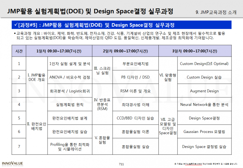Click the cell '1인자 실험 설계 및 분석'
The height and width of the screenshot is (168, 243).
(70, 64)
